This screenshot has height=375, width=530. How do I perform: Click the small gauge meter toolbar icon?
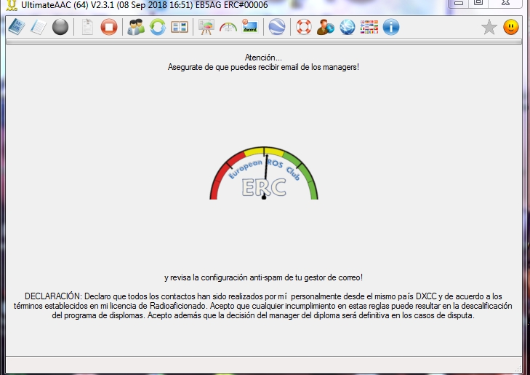pos(228,28)
